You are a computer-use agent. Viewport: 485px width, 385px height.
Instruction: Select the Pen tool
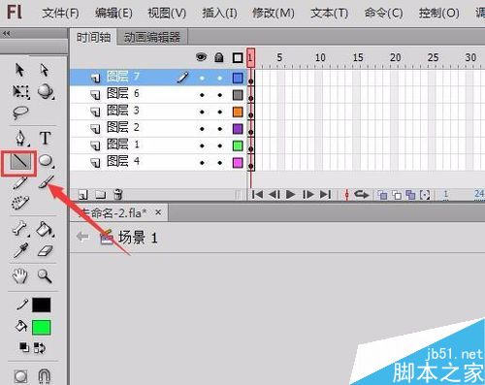(x=21, y=138)
